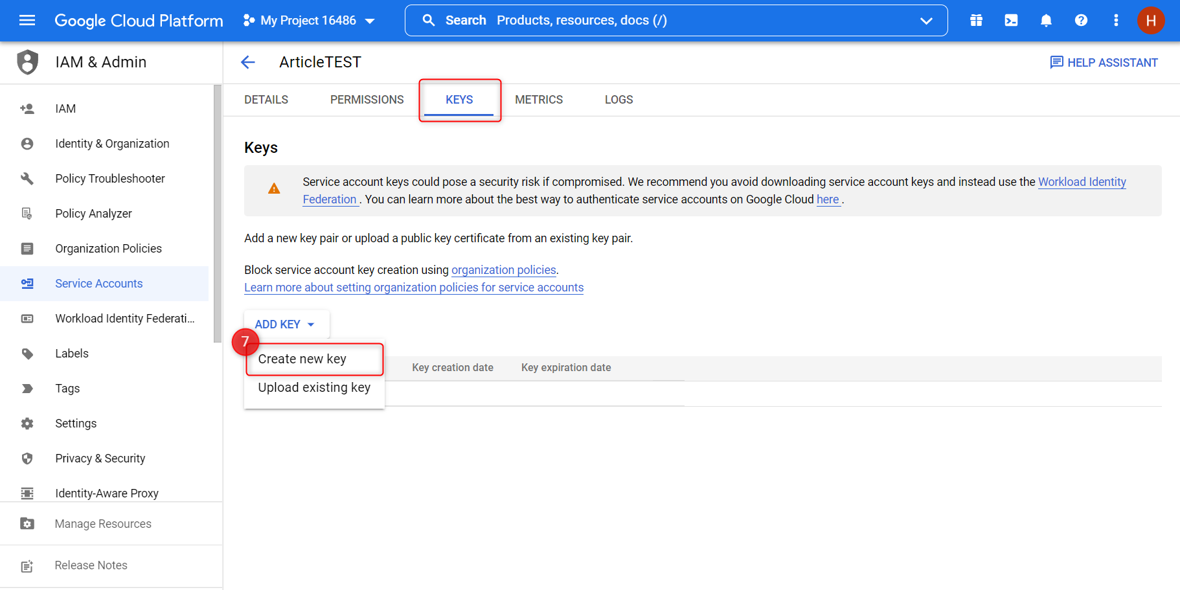
Task: Follow the Workload Identity Federation link
Action: click(x=1082, y=182)
